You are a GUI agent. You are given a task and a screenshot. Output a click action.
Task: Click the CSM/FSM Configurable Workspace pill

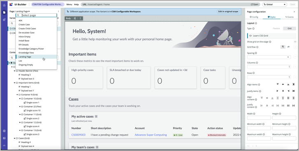(47, 5)
